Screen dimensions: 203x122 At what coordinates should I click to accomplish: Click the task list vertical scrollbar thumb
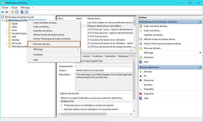(x=134, y=22)
